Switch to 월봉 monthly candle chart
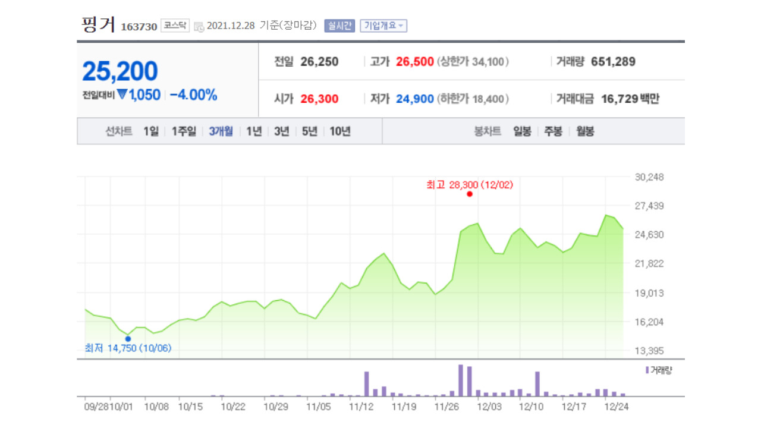761x428 pixels. point(585,132)
